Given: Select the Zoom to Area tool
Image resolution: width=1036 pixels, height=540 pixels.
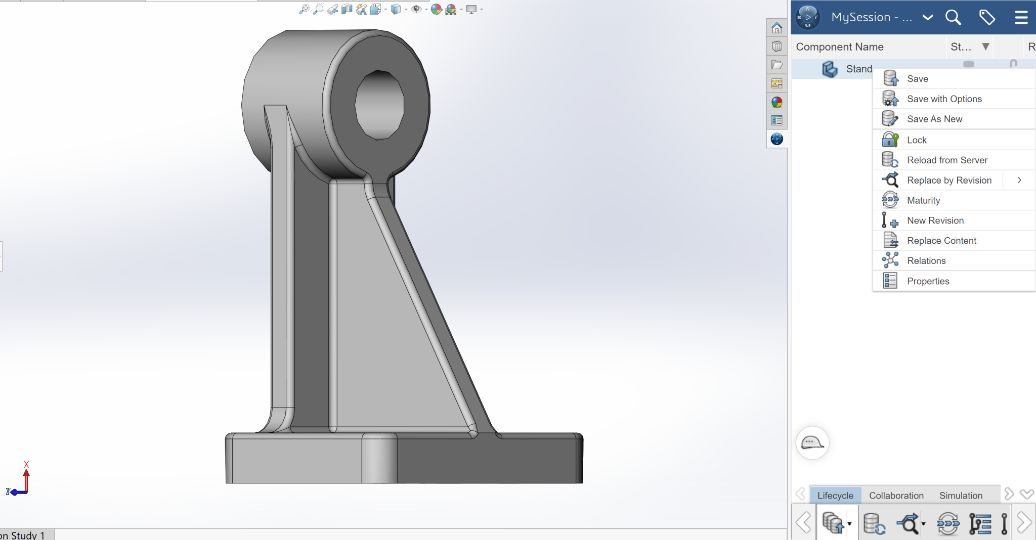Looking at the screenshot, I should [318, 9].
